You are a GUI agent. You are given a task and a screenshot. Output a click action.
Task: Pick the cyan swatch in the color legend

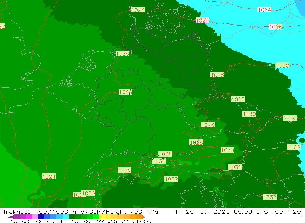(66, 217)
